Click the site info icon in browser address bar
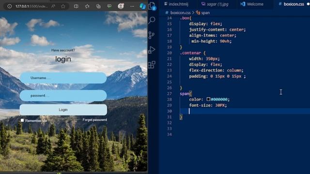 10,6
